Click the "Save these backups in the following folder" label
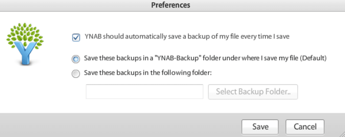The width and height of the screenshot is (345, 137). click(147, 73)
